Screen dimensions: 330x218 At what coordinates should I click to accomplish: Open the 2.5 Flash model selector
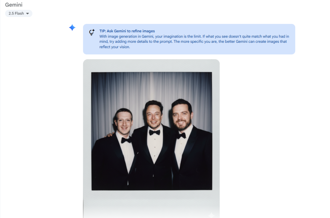pyautogui.click(x=18, y=14)
